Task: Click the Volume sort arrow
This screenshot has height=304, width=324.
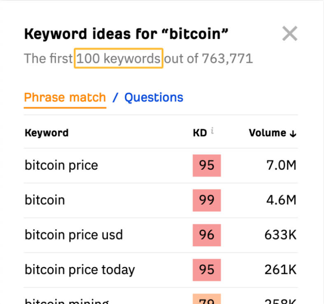Action: click(293, 133)
